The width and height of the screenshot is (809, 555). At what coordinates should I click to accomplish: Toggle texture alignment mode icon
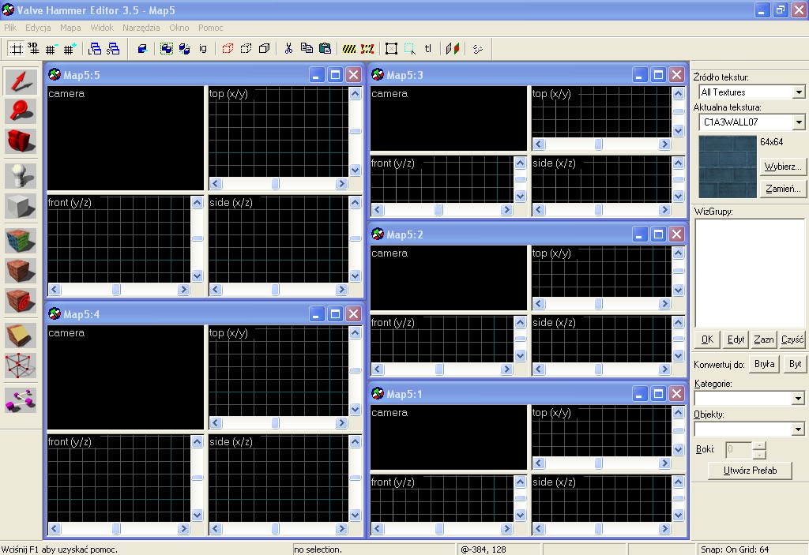pyautogui.click(x=453, y=49)
